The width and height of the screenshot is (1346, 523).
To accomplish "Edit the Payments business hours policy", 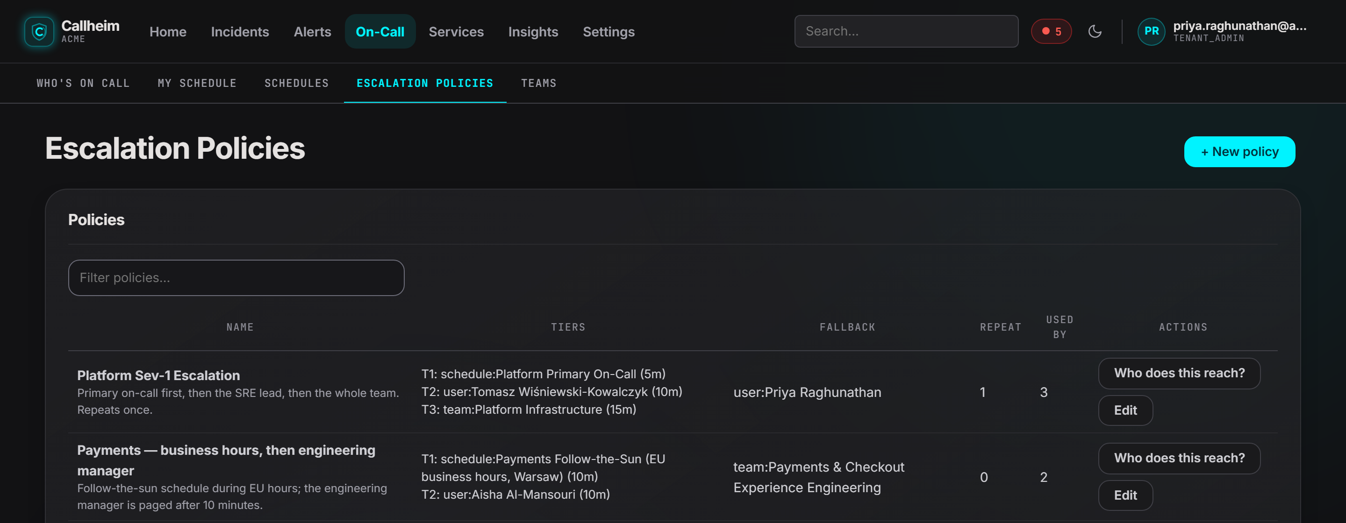I will (x=1125, y=495).
